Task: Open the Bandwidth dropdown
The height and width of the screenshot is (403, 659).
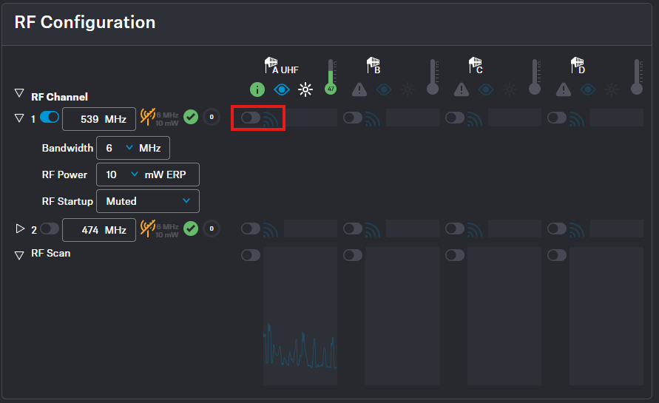Action: pyautogui.click(x=133, y=148)
